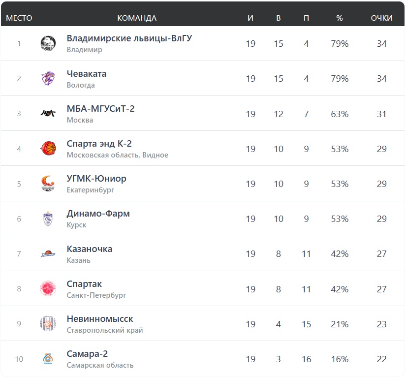Open the Самара-2 team name link
The image size is (405, 378).
[87, 354]
